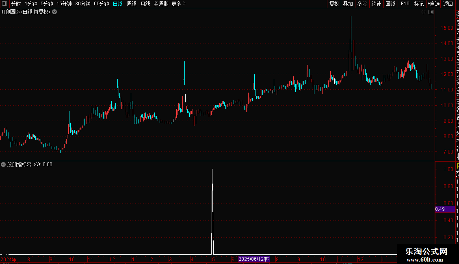Select the 30分钟 period
Screen dimensions: 459x264
click(x=83, y=4)
